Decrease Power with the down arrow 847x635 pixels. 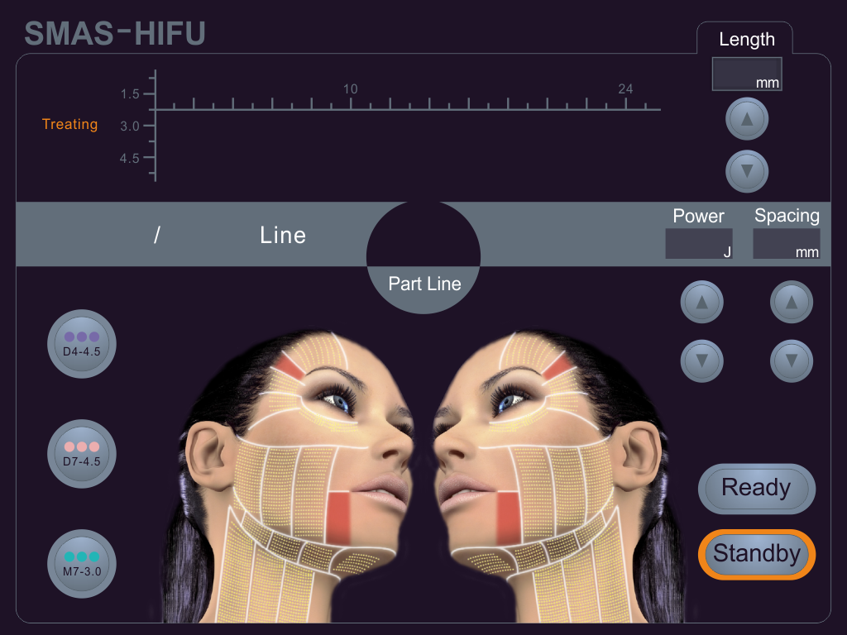coord(701,360)
